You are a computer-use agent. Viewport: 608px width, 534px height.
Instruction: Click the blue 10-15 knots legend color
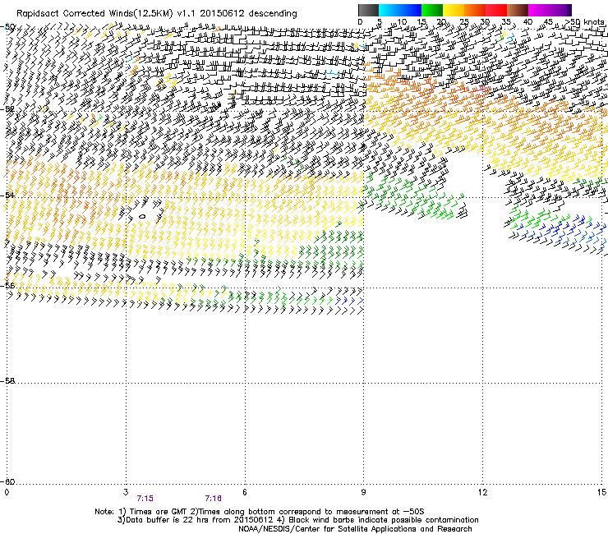click(x=411, y=10)
